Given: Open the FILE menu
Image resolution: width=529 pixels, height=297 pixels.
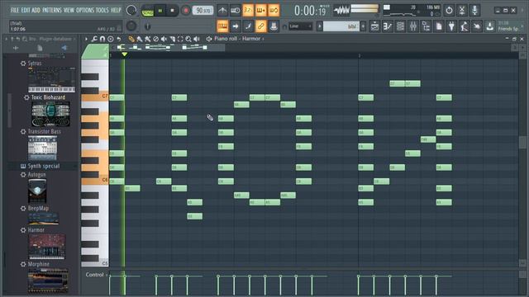Looking at the screenshot, I should 15,10.
